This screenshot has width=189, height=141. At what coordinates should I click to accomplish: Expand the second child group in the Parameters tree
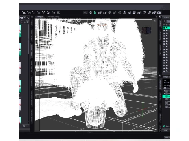coord(165,94)
